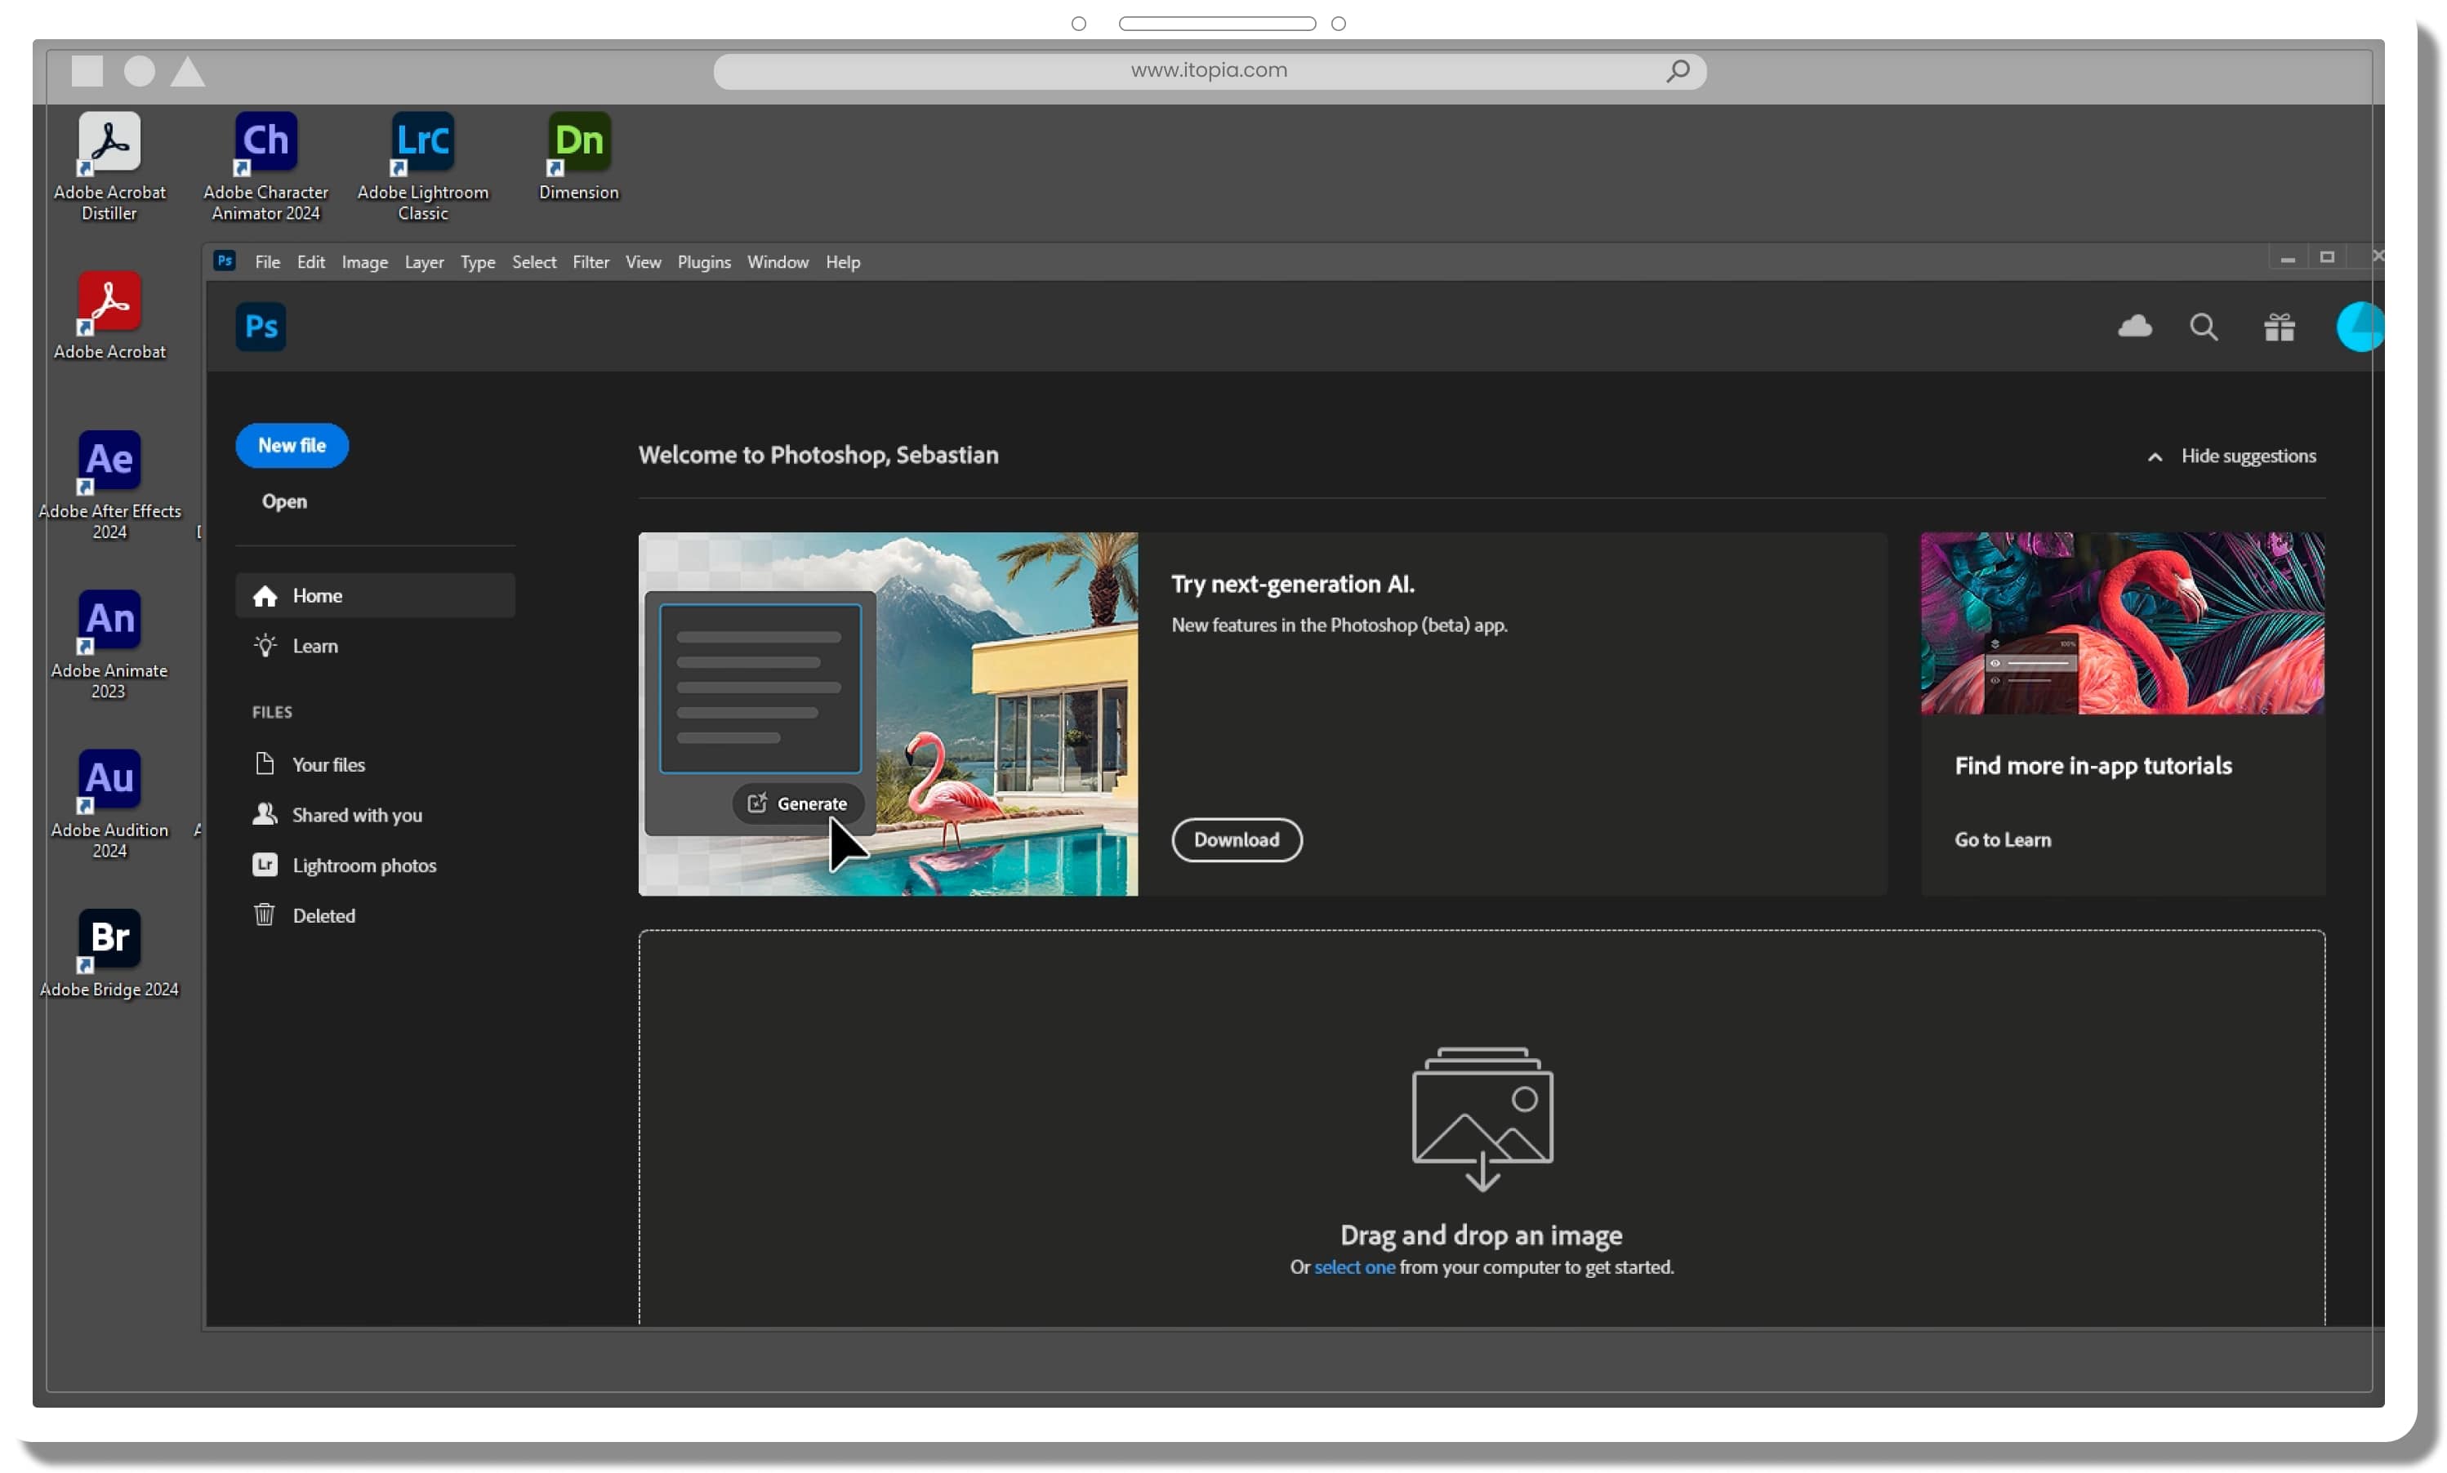Viewport: 2447px width, 1473px height.
Task: Launch Adobe Character Animator 2024 icon
Action: tap(265, 165)
